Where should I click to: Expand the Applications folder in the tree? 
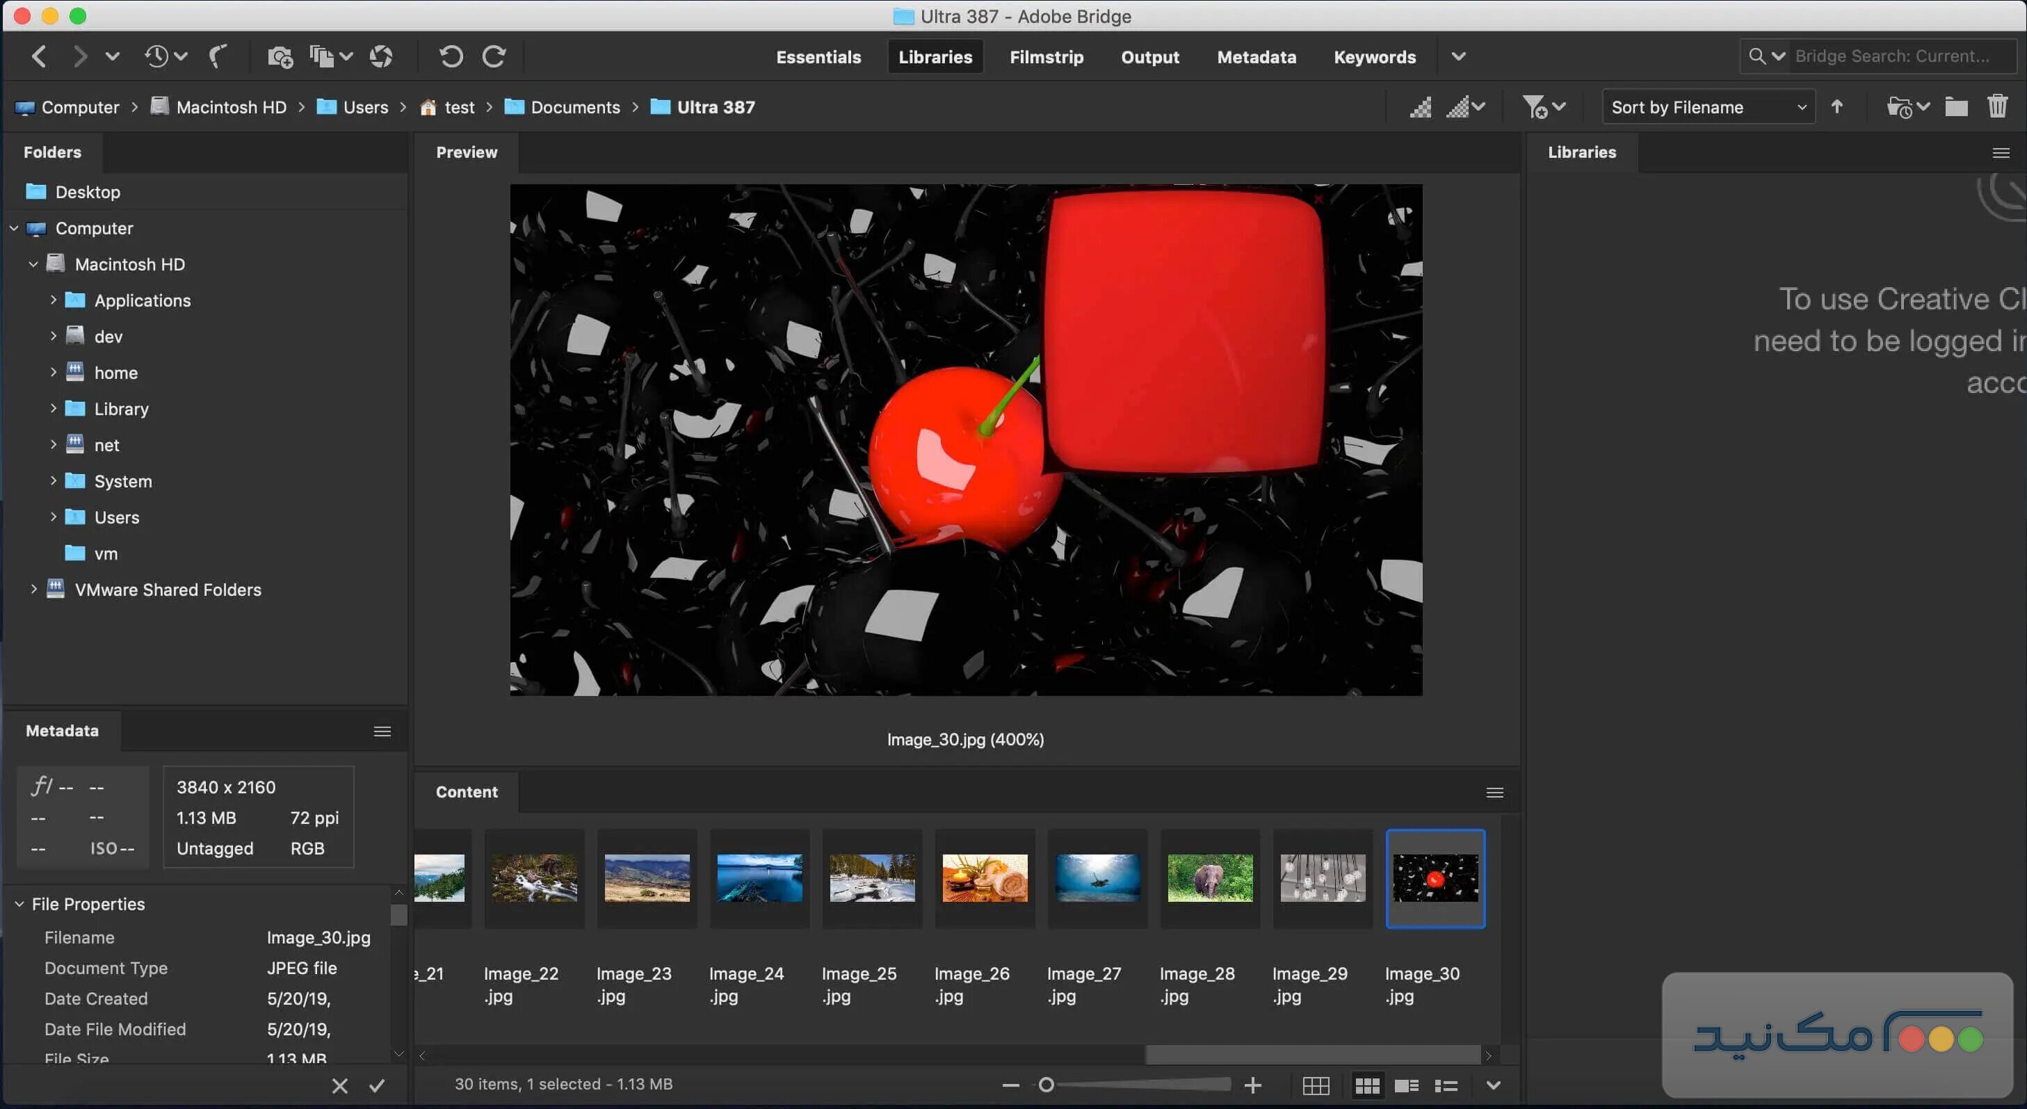[x=54, y=300]
